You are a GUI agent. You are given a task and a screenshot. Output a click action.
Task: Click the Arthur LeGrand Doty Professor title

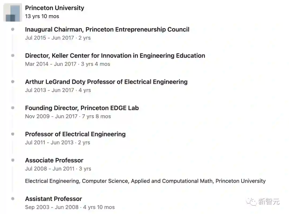click(106, 82)
